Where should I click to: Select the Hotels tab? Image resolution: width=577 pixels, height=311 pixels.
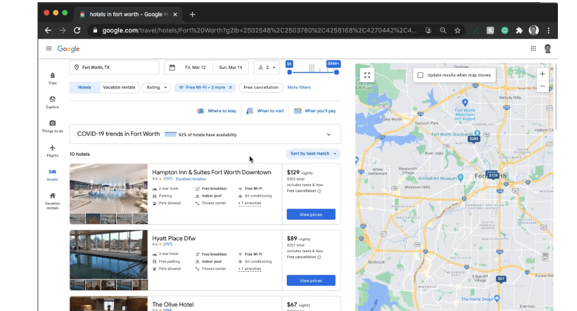pos(84,87)
